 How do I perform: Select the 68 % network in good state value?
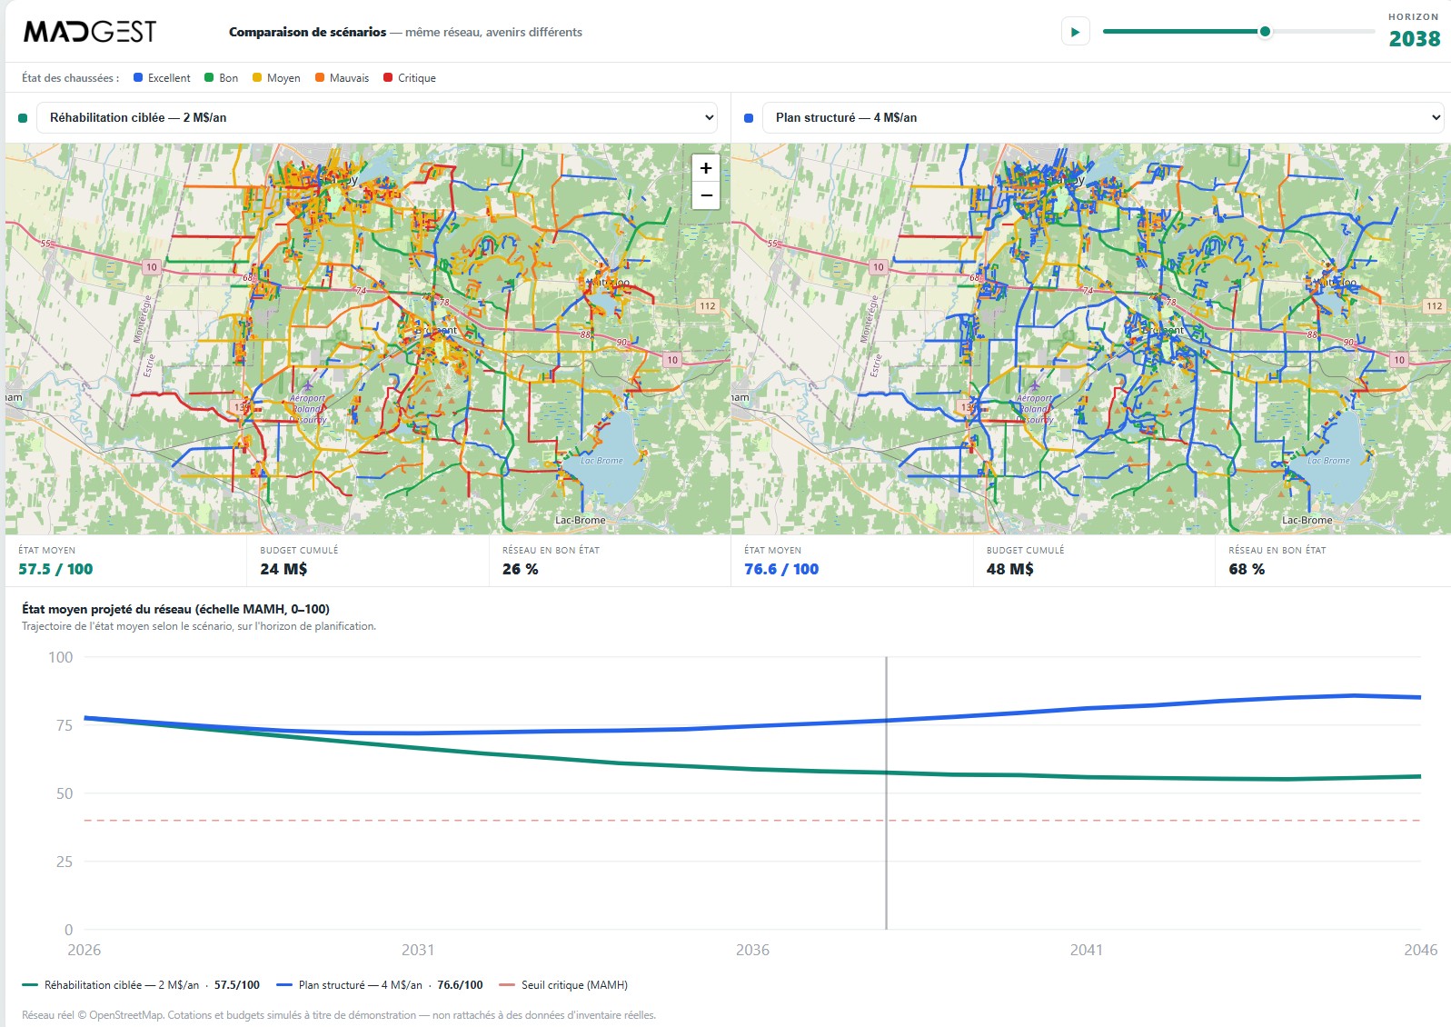[x=1247, y=569]
